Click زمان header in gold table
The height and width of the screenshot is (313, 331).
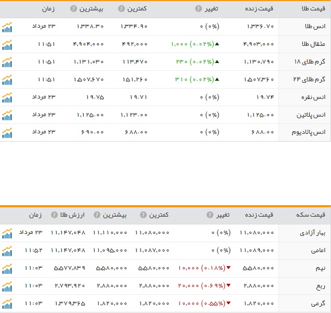[x=48, y=9]
